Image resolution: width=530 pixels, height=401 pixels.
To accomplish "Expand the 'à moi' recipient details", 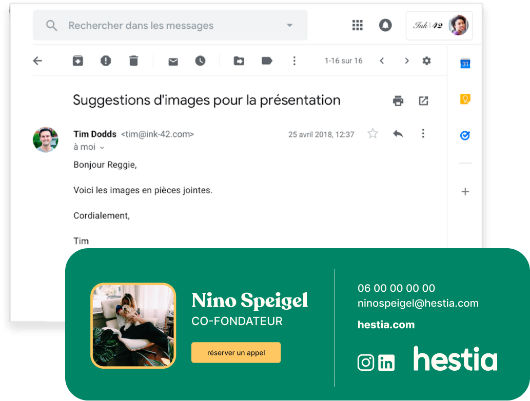I will click(102, 148).
